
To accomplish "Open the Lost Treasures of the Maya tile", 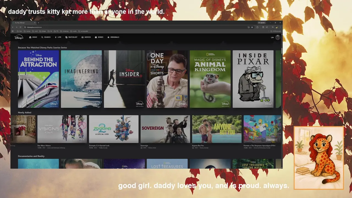I will click(253, 164).
